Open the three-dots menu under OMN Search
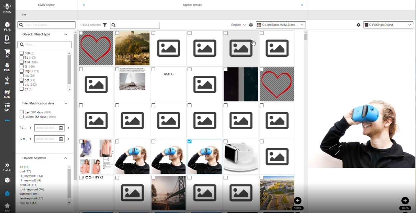416x213 pixels. tap(24, 15)
